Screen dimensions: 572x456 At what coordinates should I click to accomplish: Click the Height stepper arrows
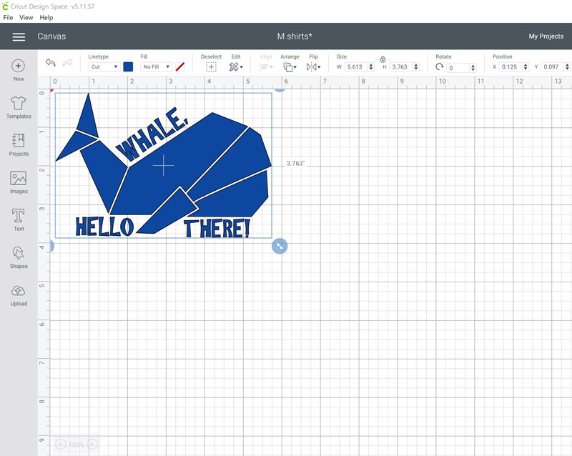(x=416, y=66)
